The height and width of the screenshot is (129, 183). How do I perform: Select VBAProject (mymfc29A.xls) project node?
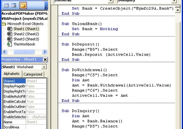[x=24, y=19]
